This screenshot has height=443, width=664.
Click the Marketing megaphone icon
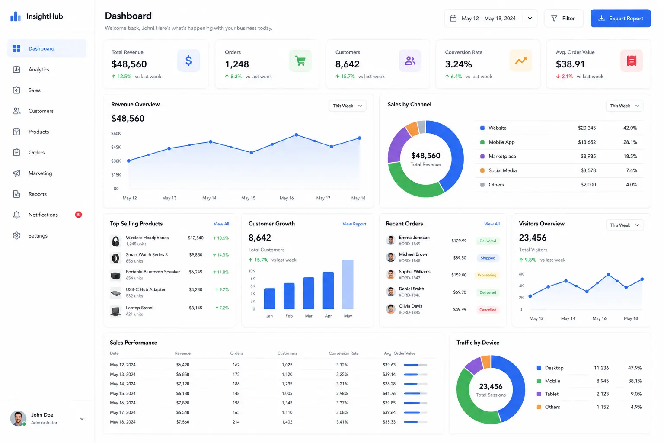coord(16,173)
